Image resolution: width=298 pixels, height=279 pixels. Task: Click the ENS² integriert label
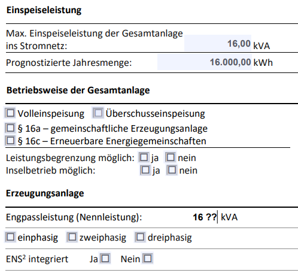[x=37, y=259]
